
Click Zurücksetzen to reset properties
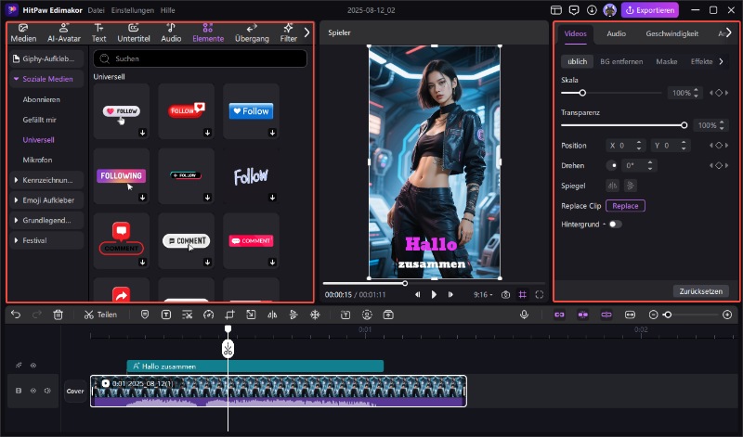(x=700, y=291)
